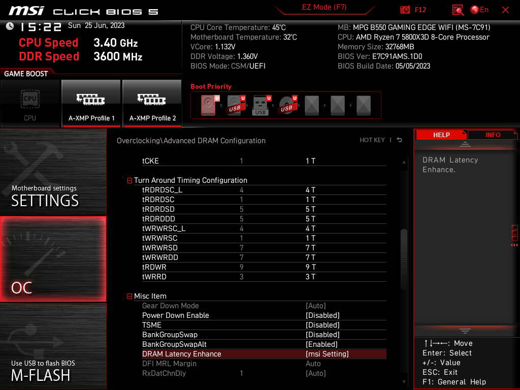The image size is (520, 390).
Task: Click the GAME BOOST label
Action: [x=26, y=74]
